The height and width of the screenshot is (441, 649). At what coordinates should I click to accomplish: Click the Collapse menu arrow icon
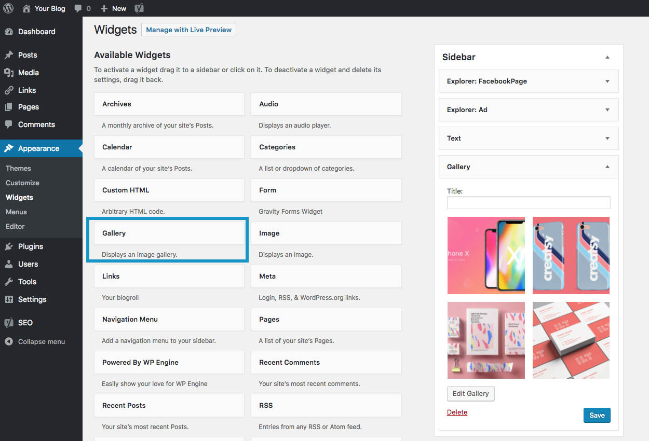[x=9, y=341]
